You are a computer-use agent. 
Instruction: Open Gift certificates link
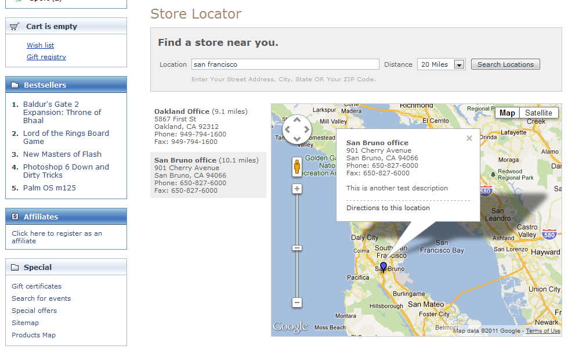tap(37, 286)
